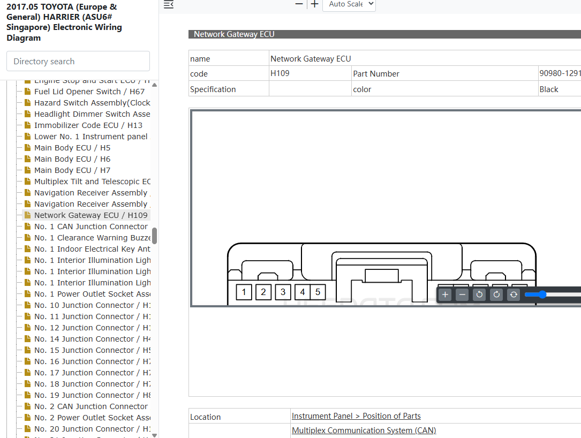Viewport: 581px width, 438px height.
Task: Open No. 1 Indoor Electrical Key Antenna entry
Action: click(92, 248)
